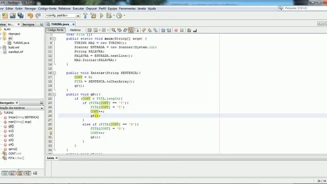Select build.xml in the file tree
This screenshot has height=184, width=327.
point(14,48)
